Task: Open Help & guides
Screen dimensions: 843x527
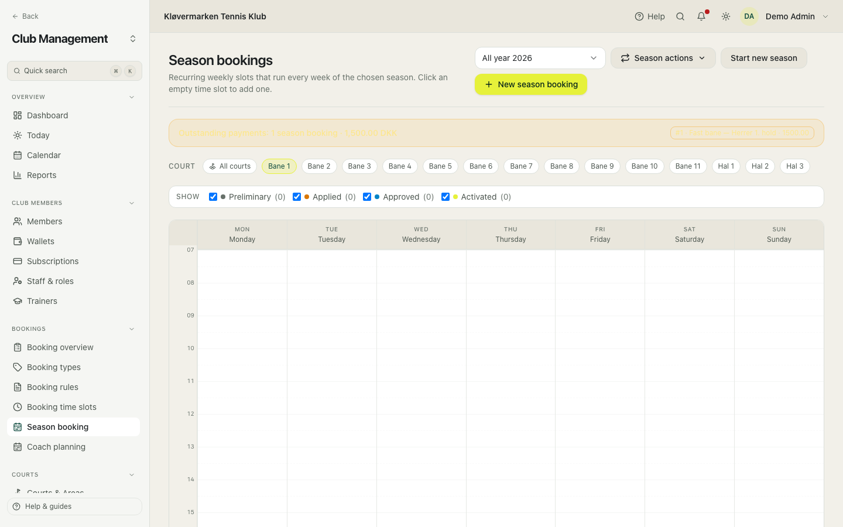Action: pyautogui.click(x=74, y=507)
